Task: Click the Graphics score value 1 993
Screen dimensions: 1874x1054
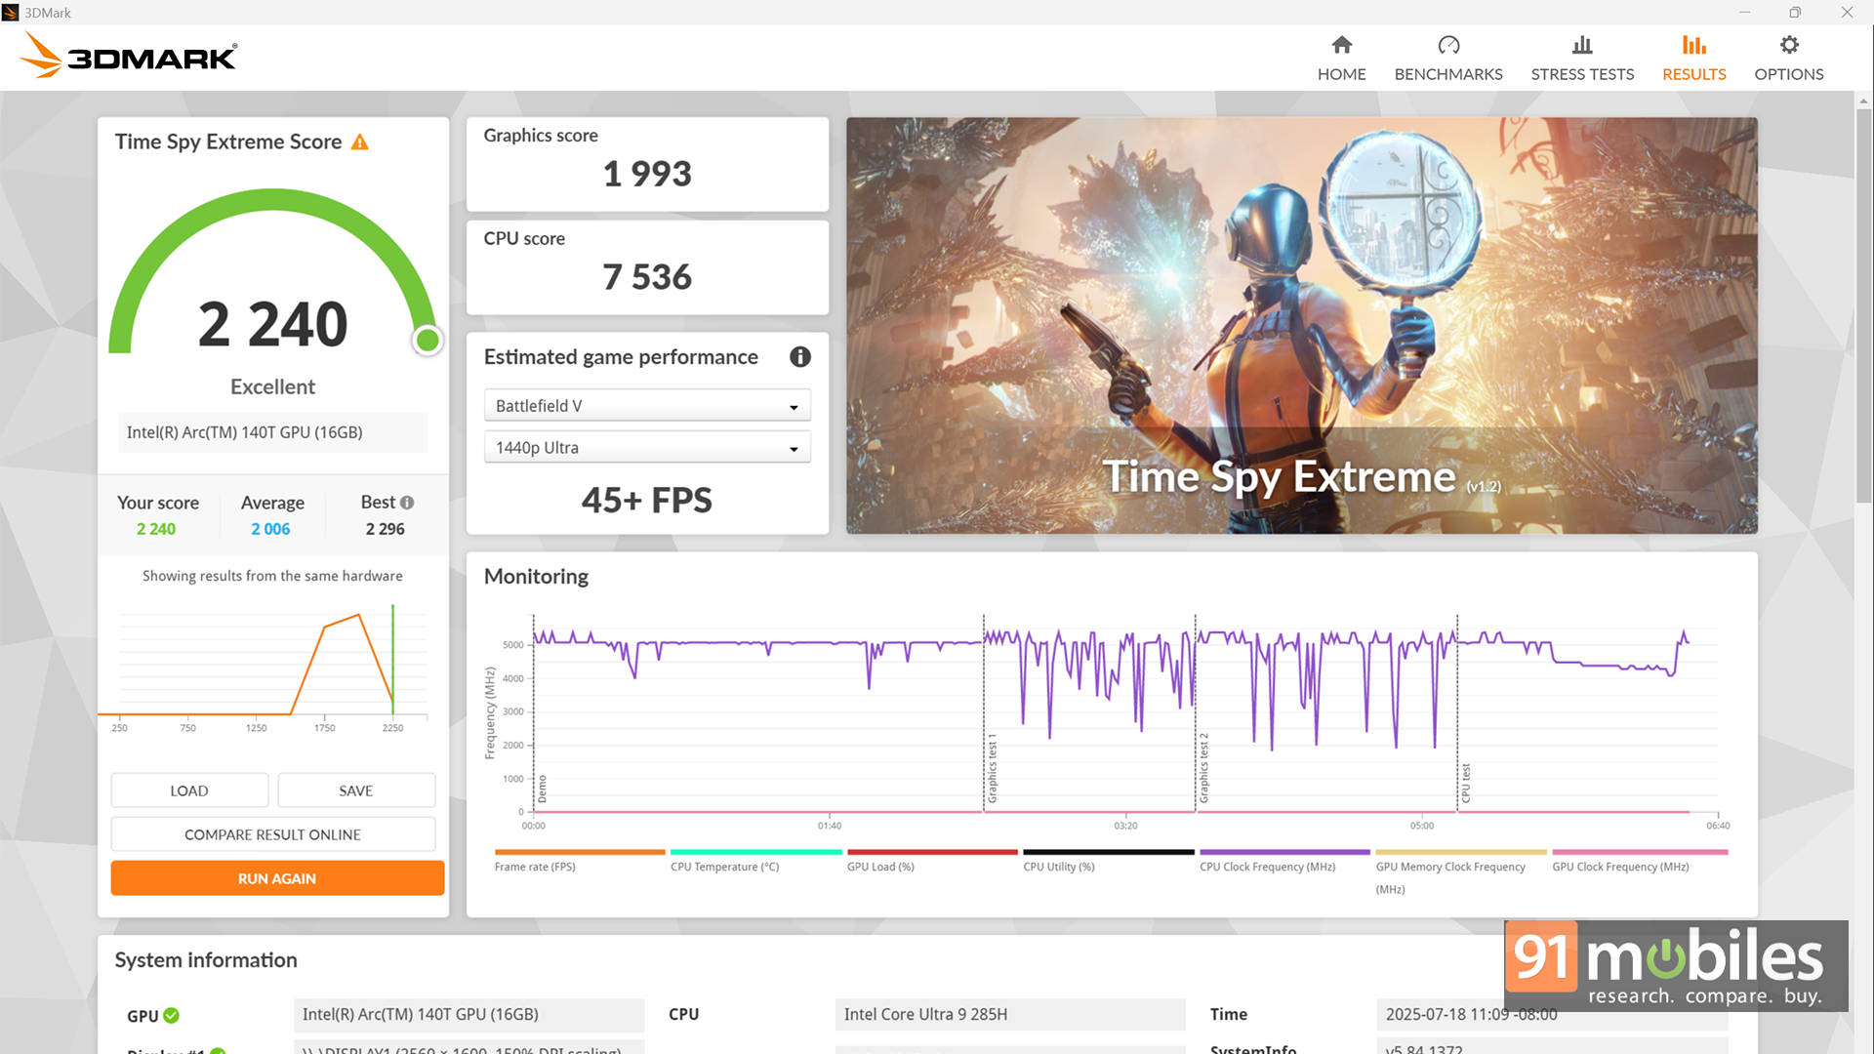Action: pos(647,175)
